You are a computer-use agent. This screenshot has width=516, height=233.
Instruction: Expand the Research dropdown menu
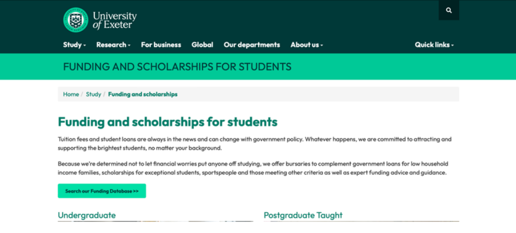click(x=113, y=45)
